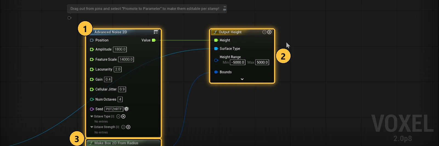Click the Height Range Max field 5000.0
Viewport: 439px width, 146px height.
tap(262, 62)
